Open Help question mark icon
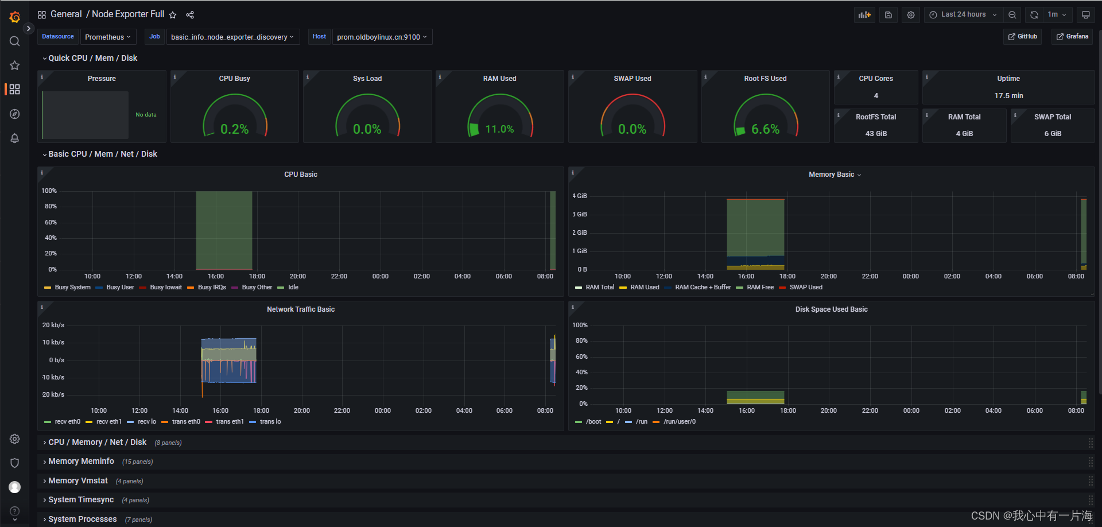This screenshot has height=527, width=1102. (15, 511)
